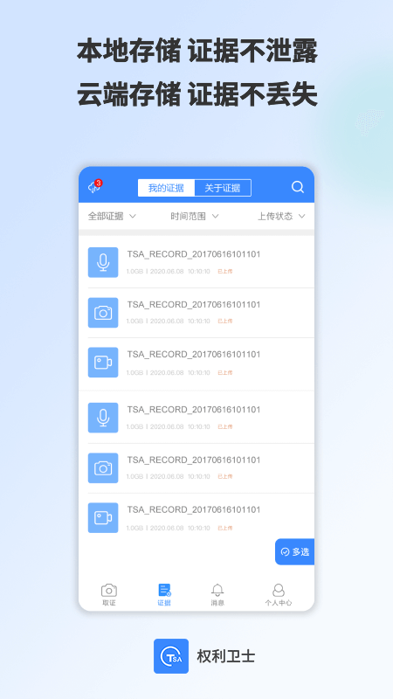Switch to 我的证据 tab
The image size is (393, 699).
click(166, 188)
